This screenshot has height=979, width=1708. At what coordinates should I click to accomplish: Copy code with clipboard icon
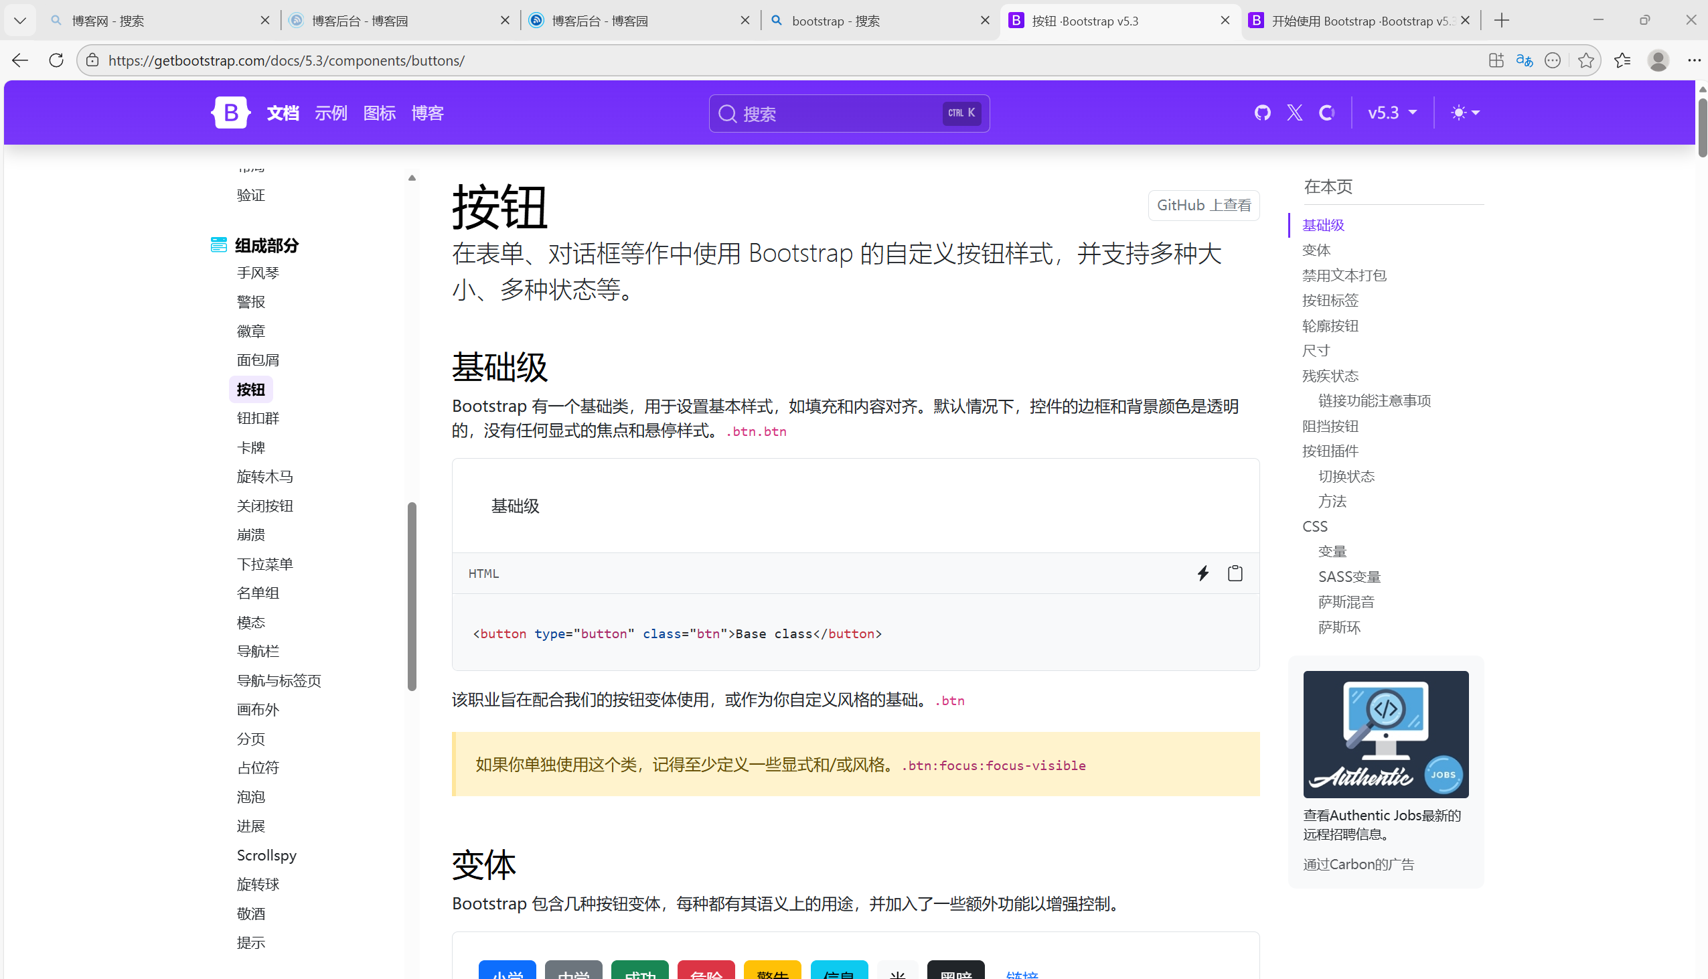[x=1234, y=573]
